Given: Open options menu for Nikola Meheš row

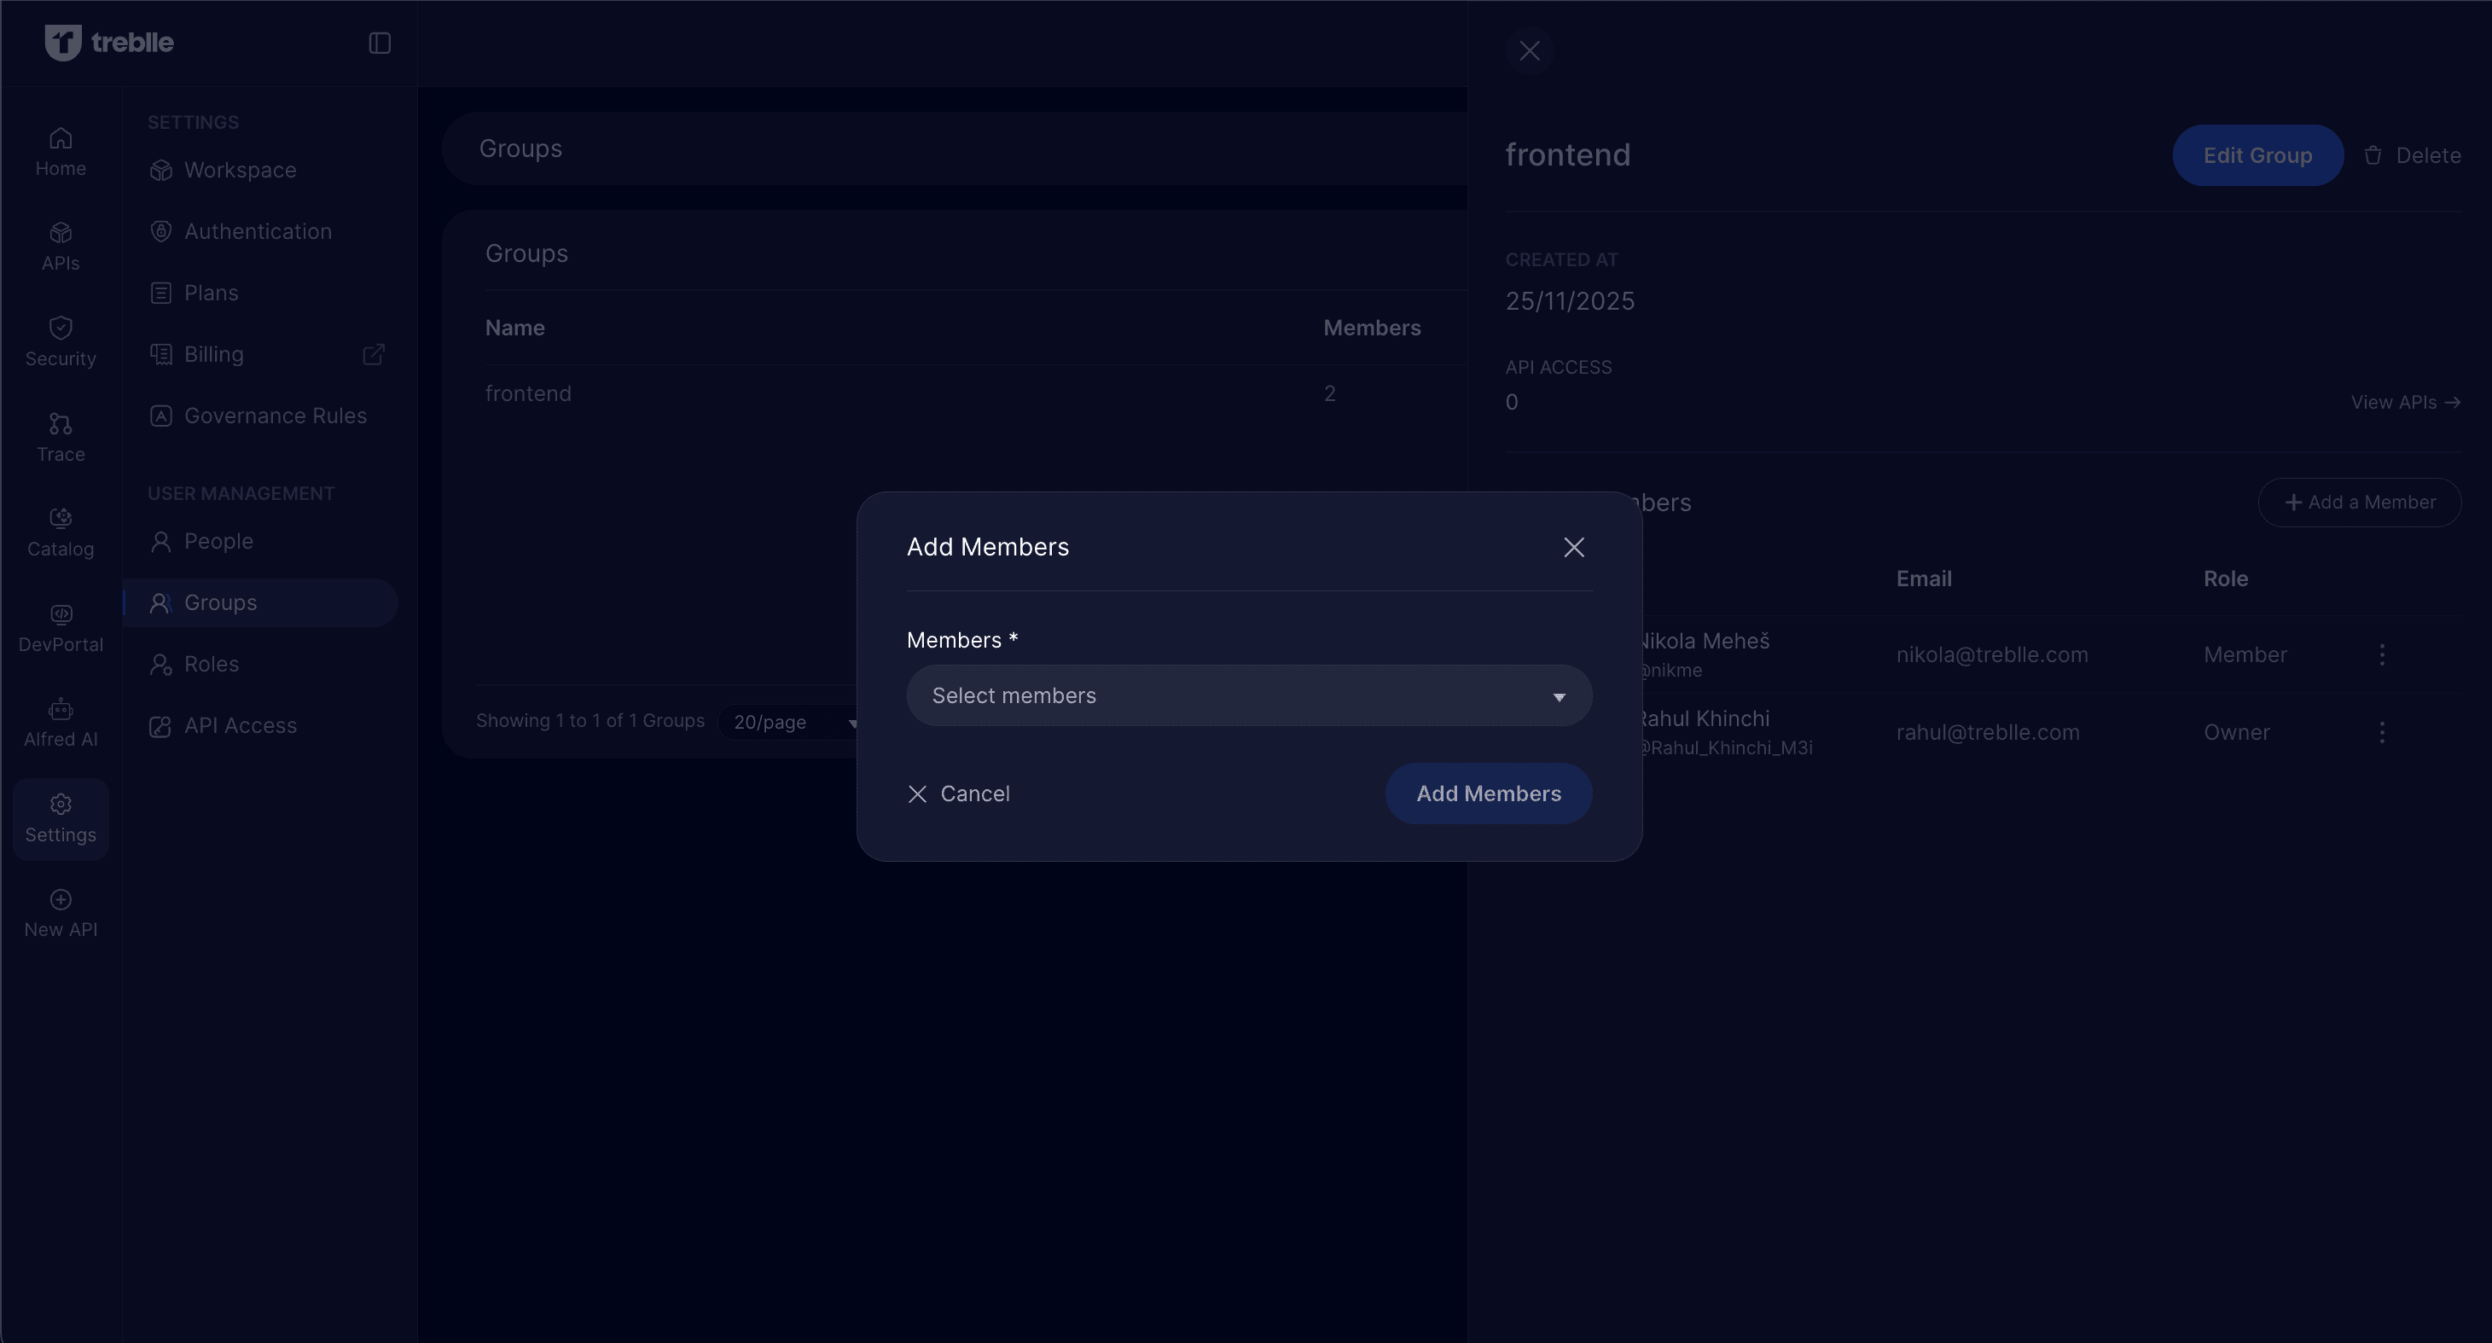Looking at the screenshot, I should [x=2382, y=655].
